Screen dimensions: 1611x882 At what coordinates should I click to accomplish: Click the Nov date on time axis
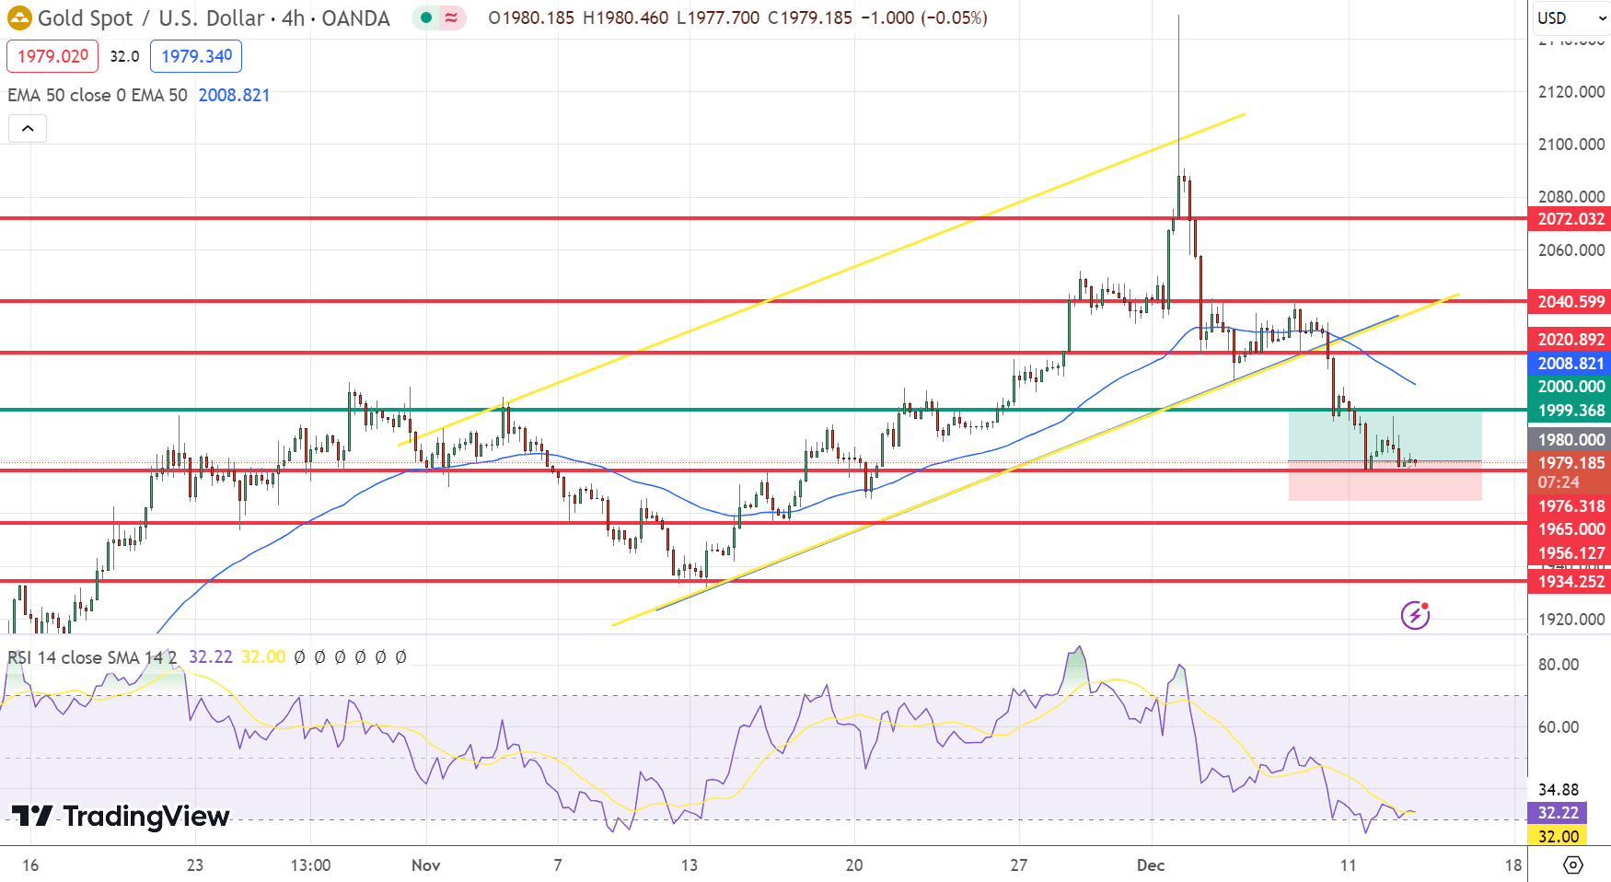coord(425,865)
